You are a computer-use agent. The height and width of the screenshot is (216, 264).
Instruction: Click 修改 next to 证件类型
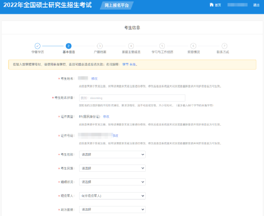point(106,117)
